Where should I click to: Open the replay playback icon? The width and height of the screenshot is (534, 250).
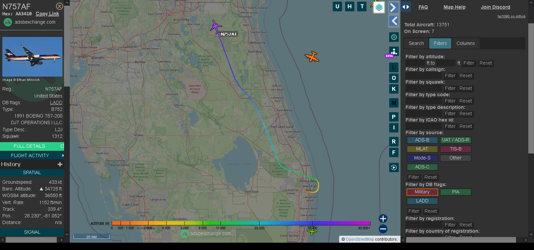point(394,167)
